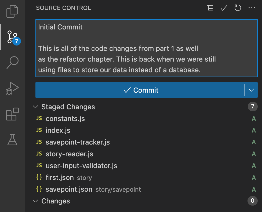262x212 pixels.
Task: Open savepoint.json from story/savepoint
Action: (69, 189)
